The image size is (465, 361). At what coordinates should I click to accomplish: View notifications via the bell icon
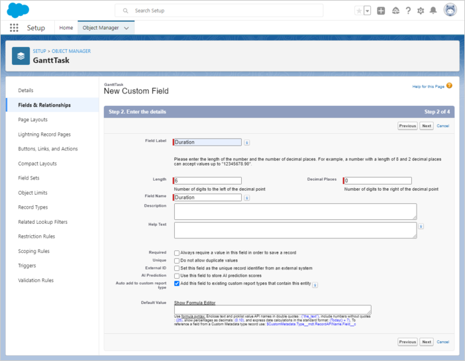(433, 11)
